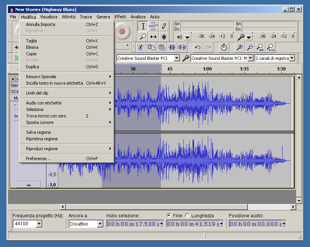Click the output speaker meter icon

pyautogui.click(x=179, y=37)
